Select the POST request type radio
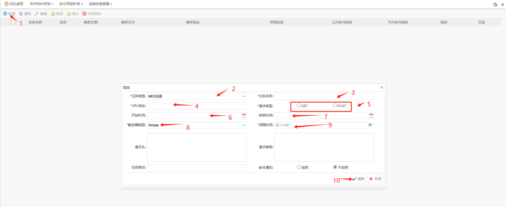This screenshot has height=207, width=506. pos(335,105)
